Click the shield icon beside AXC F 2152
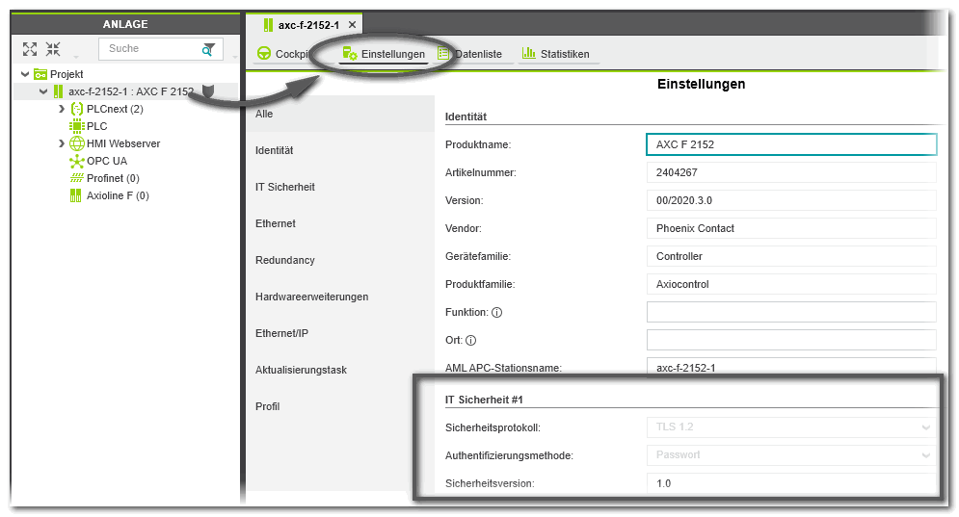Viewport: 959px width, 517px height. coord(208,91)
